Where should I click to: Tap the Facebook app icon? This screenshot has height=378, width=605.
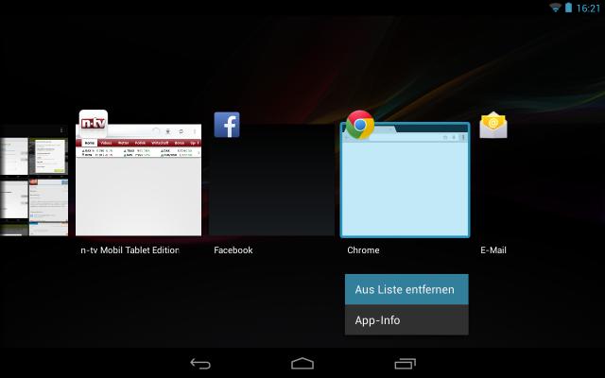pos(227,125)
